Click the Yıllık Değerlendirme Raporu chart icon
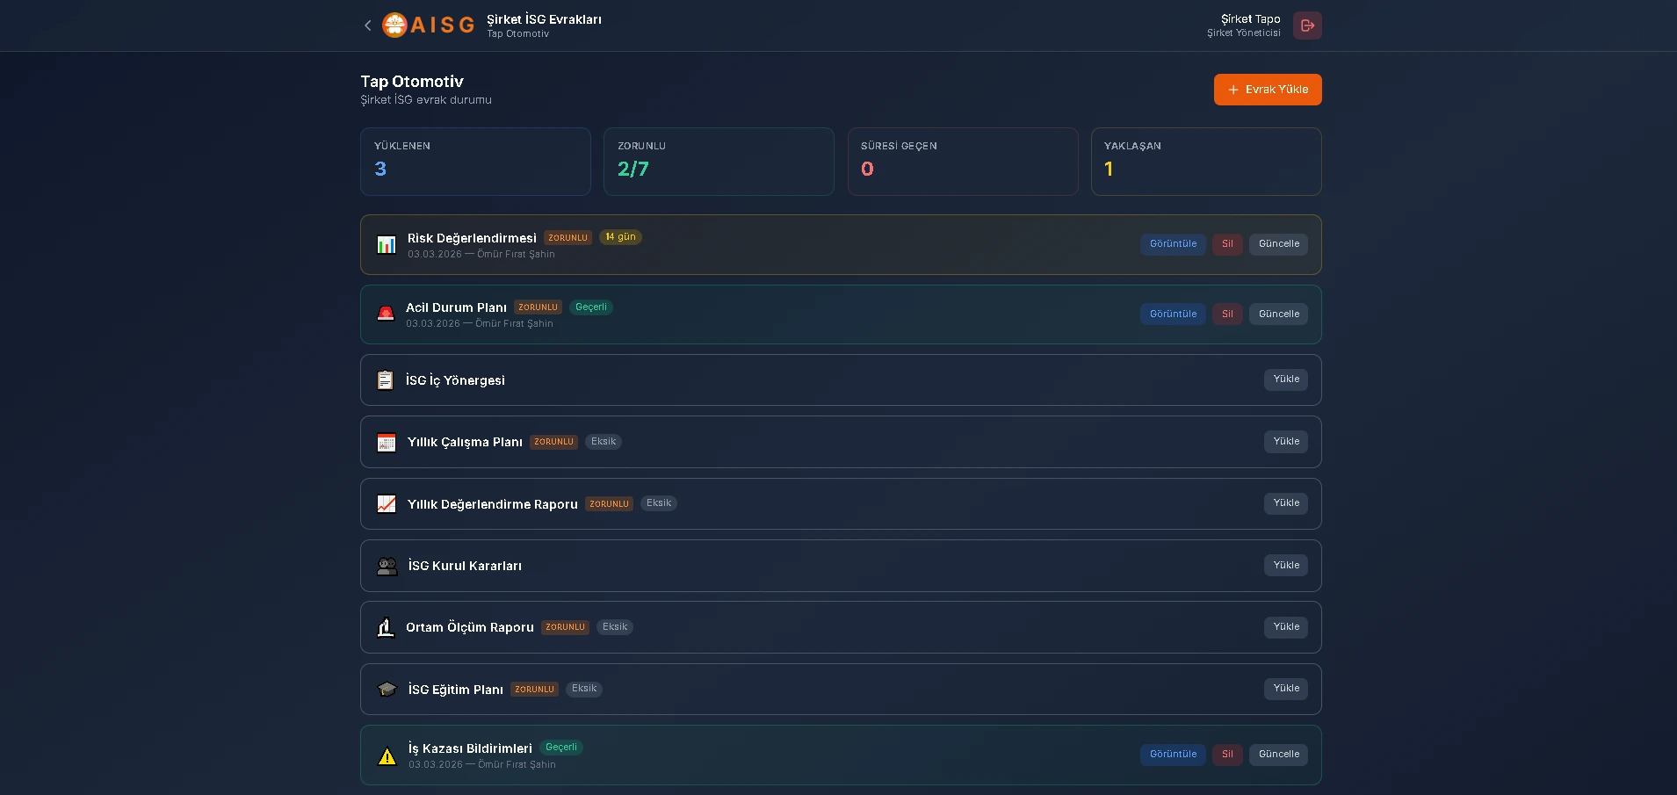This screenshot has width=1677, height=795. tap(387, 504)
